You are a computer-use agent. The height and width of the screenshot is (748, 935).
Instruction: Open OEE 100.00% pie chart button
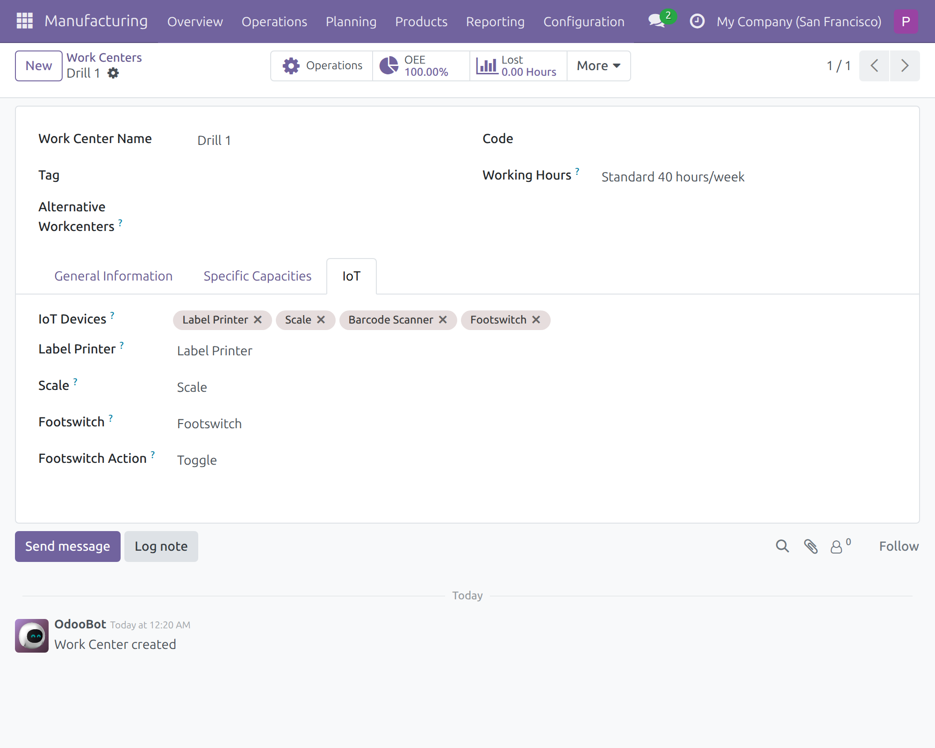click(x=421, y=66)
